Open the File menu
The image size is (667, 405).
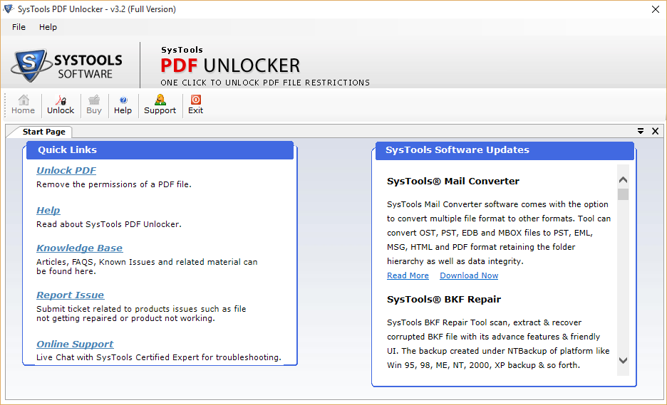click(19, 27)
